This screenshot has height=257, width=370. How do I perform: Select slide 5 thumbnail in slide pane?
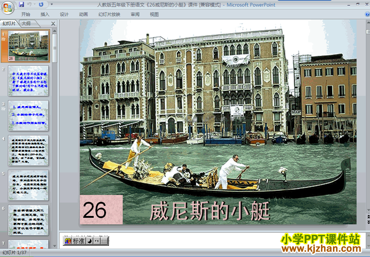(x=28, y=185)
